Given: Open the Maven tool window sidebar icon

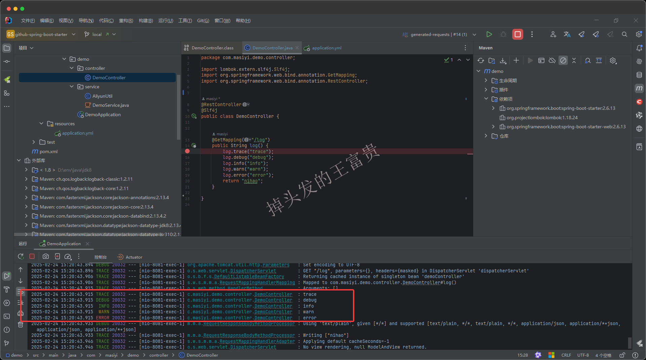Looking at the screenshot, I should [x=639, y=88].
